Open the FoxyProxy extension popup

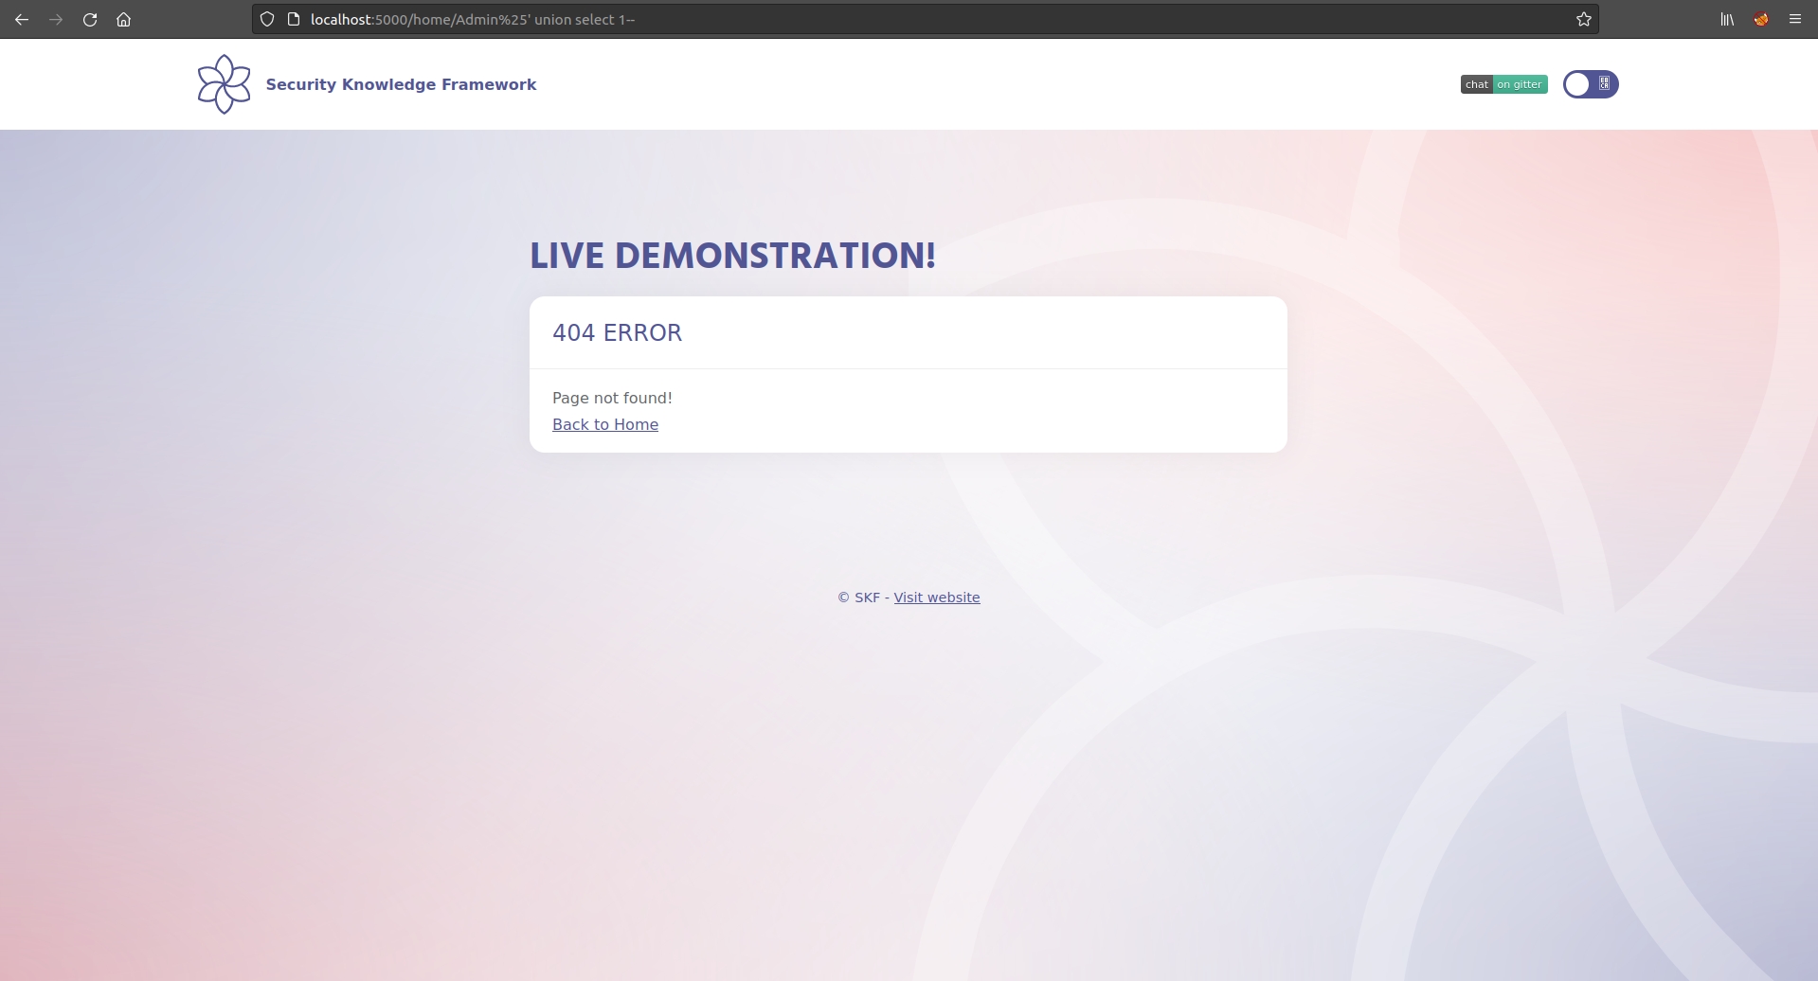(1761, 19)
